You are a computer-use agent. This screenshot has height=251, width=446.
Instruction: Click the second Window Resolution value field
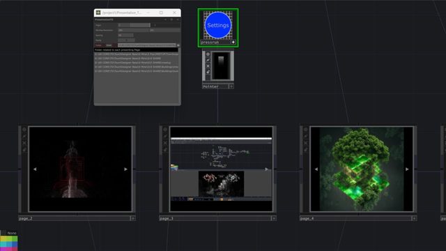(164, 30)
